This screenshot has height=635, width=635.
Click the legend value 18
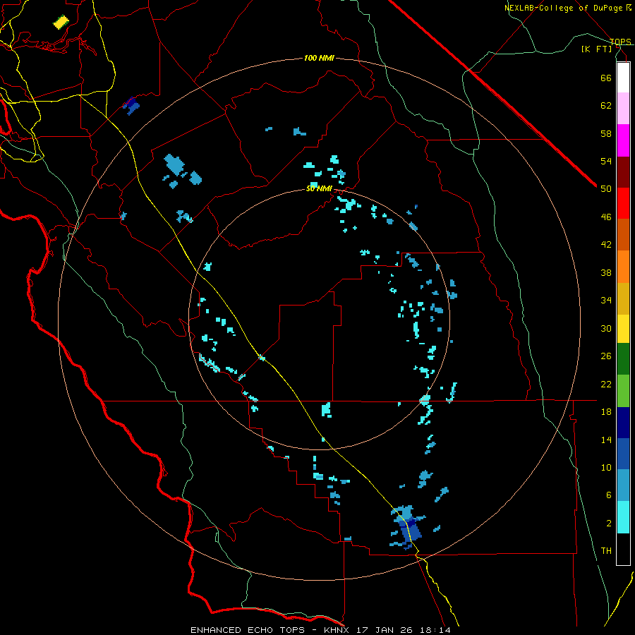coord(606,412)
